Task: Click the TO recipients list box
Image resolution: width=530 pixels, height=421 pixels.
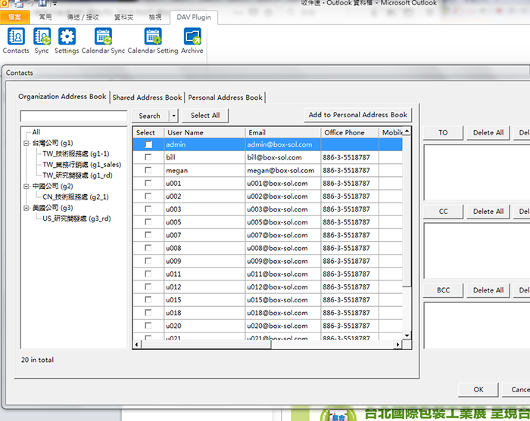Action: (x=476, y=173)
